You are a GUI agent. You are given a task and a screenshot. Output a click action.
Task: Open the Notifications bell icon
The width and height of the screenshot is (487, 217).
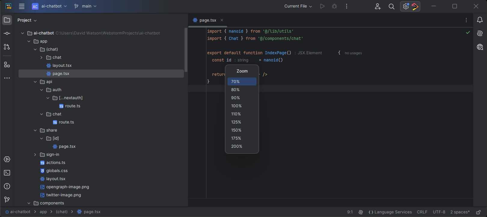coord(480,20)
